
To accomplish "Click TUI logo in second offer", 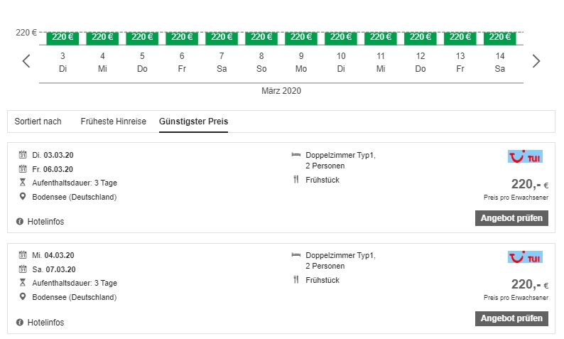I will pos(525,257).
